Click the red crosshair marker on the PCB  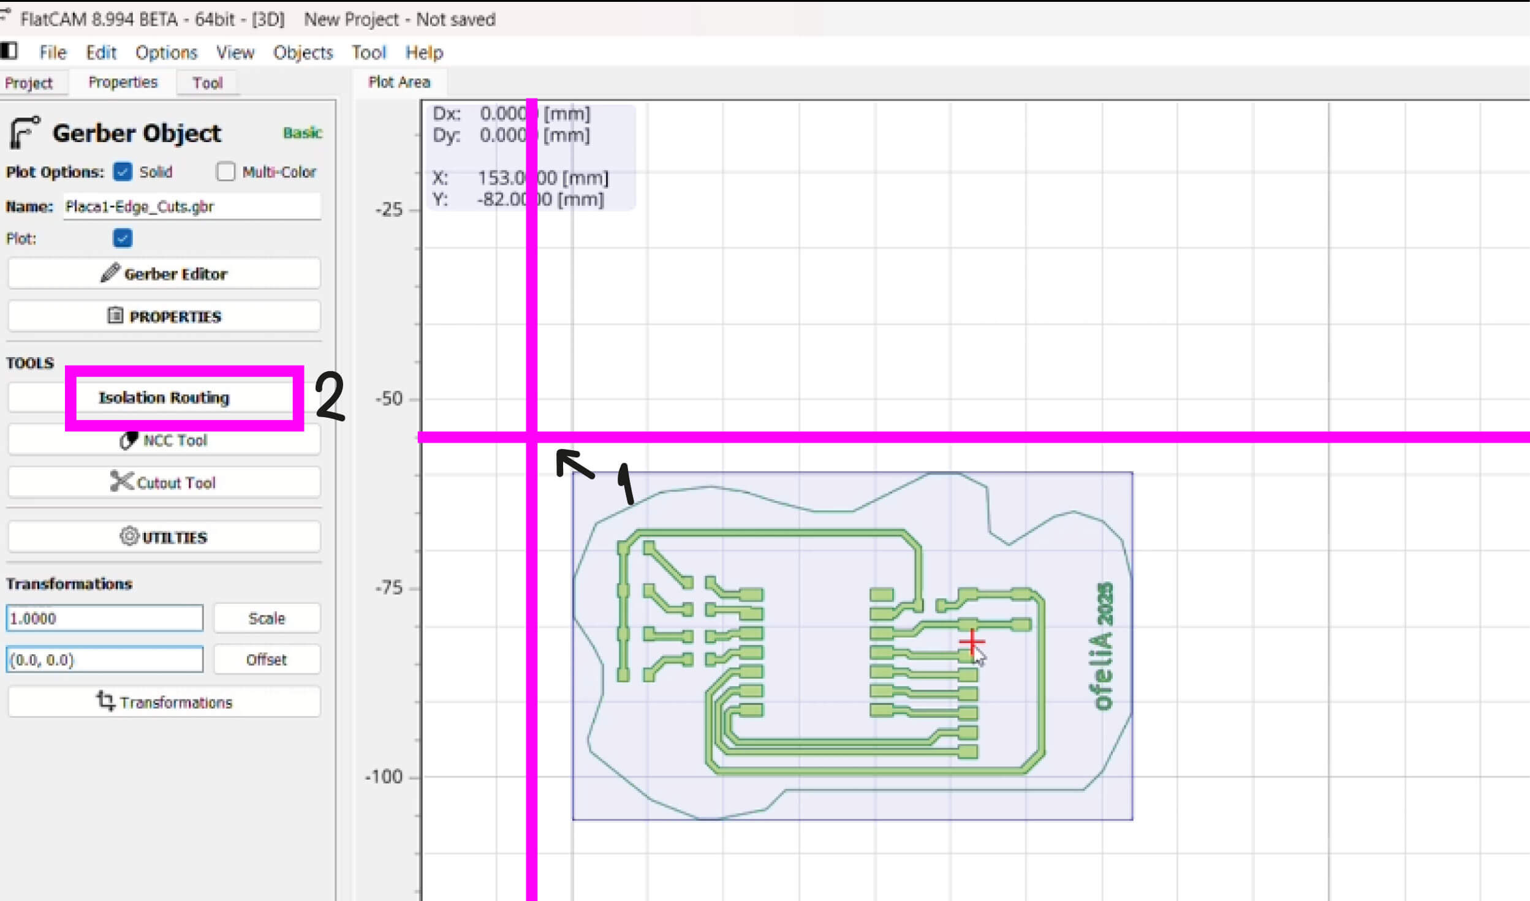point(972,642)
